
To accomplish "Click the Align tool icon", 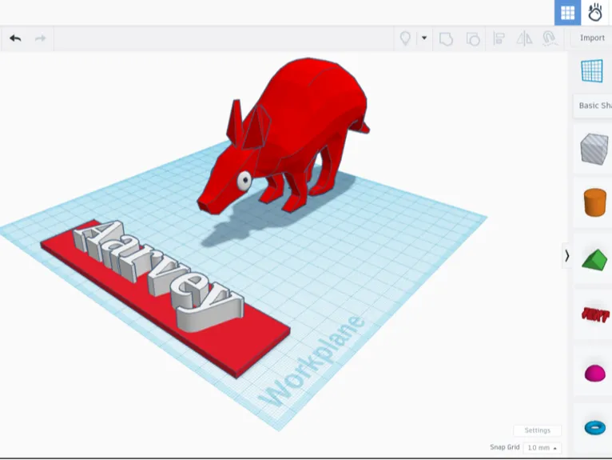I will point(499,38).
